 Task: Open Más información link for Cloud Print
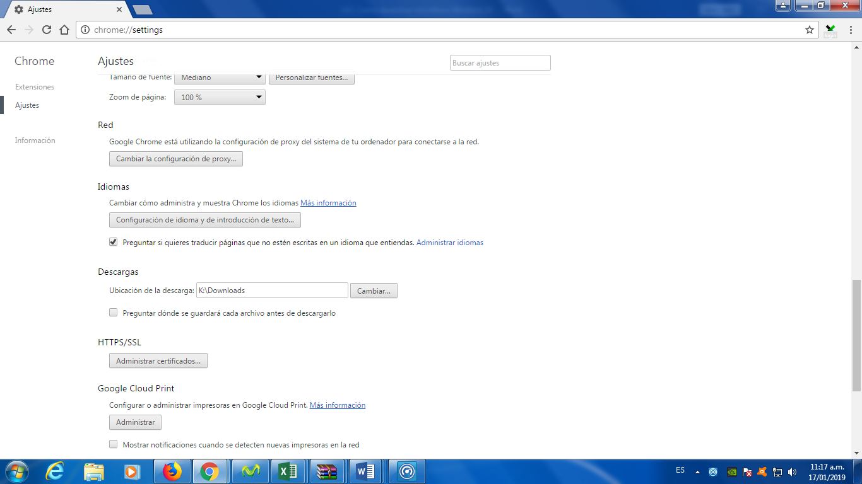coord(338,405)
